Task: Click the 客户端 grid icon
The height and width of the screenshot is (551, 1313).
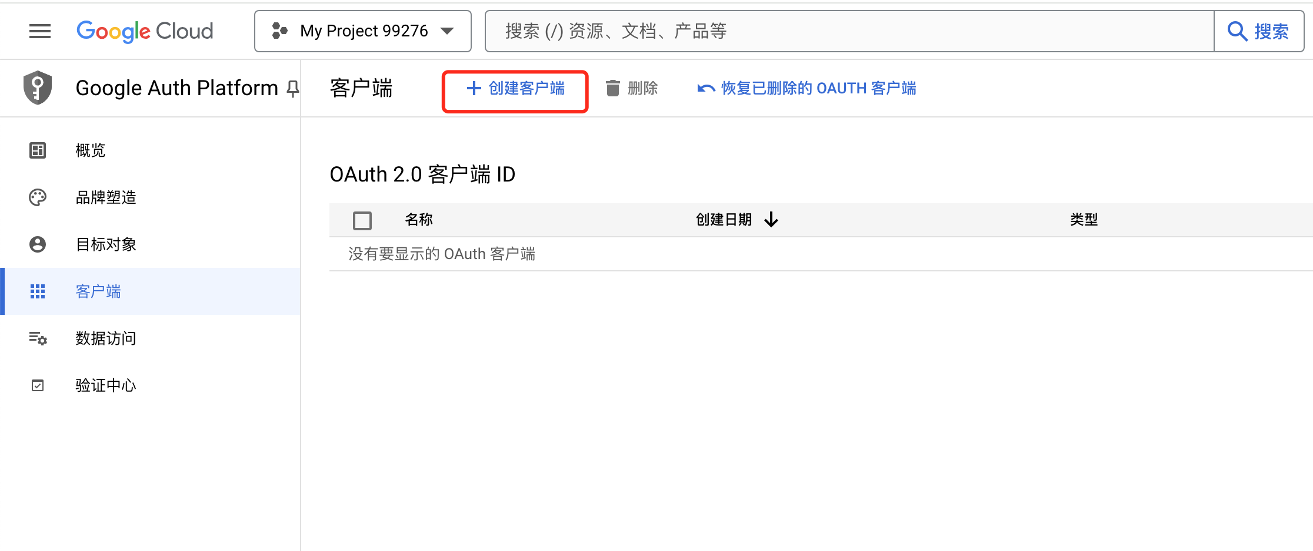Action: pyautogui.click(x=38, y=291)
